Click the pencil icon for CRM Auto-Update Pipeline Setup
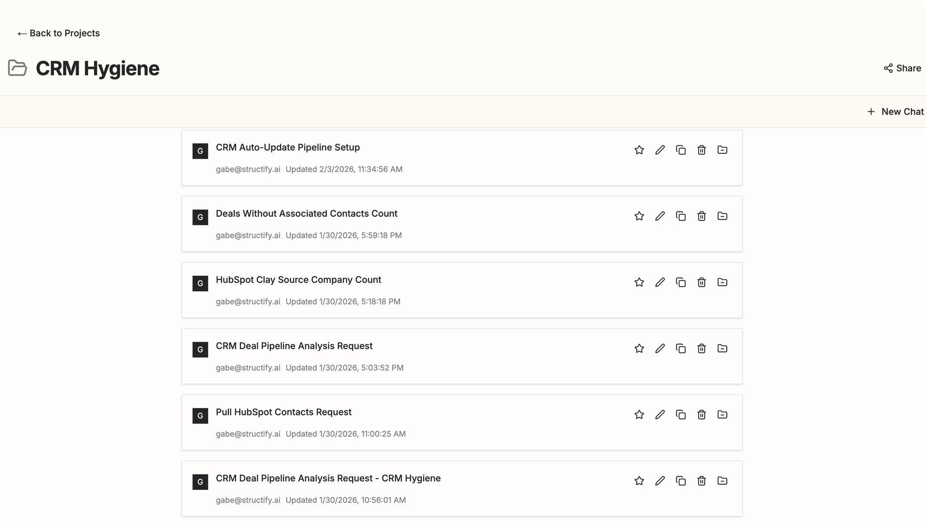Image resolution: width=926 pixels, height=521 pixels. tap(660, 150)
